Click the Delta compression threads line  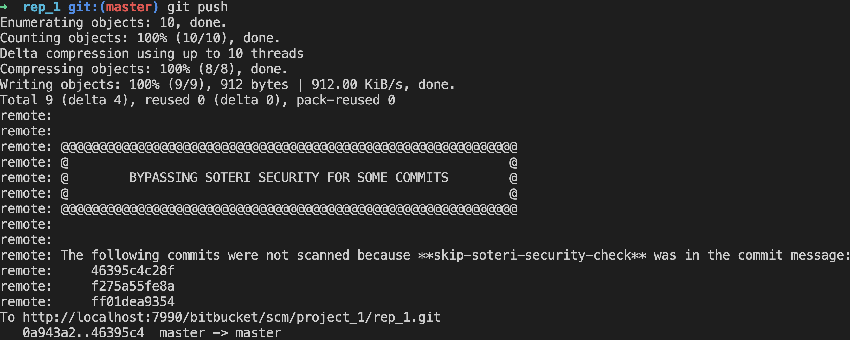click(x=151, y=54)
